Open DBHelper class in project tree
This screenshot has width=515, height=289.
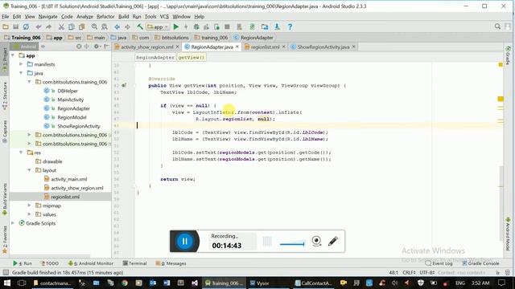(x=68, y=91)
